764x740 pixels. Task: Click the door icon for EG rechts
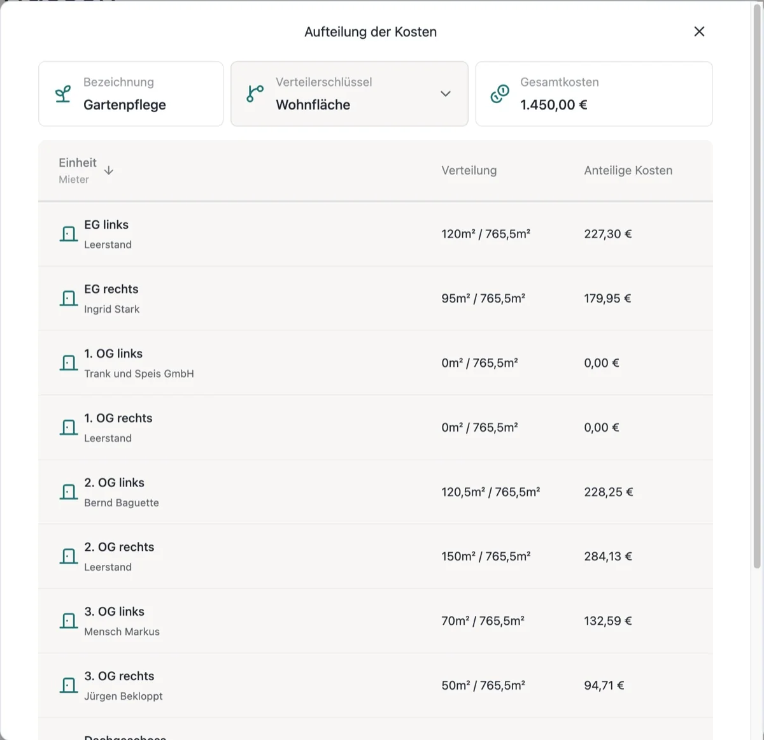(x=69, y=298)
